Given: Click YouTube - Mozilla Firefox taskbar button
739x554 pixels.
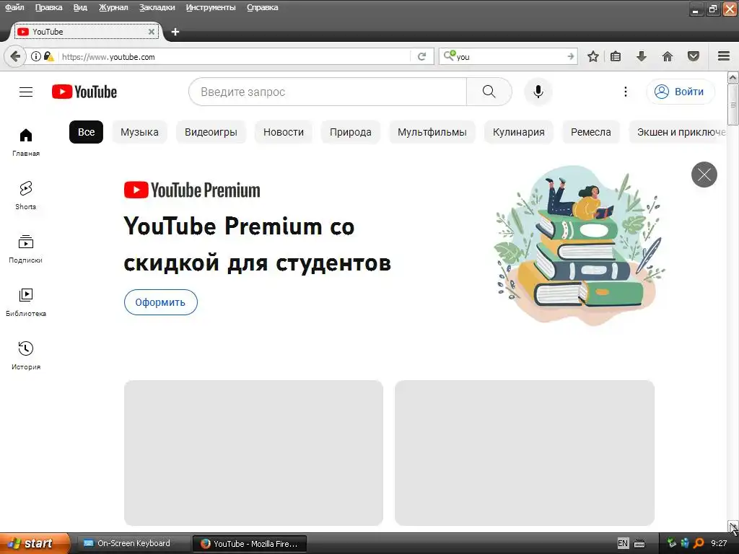Looking at the screenshot, I should point(250,543).
